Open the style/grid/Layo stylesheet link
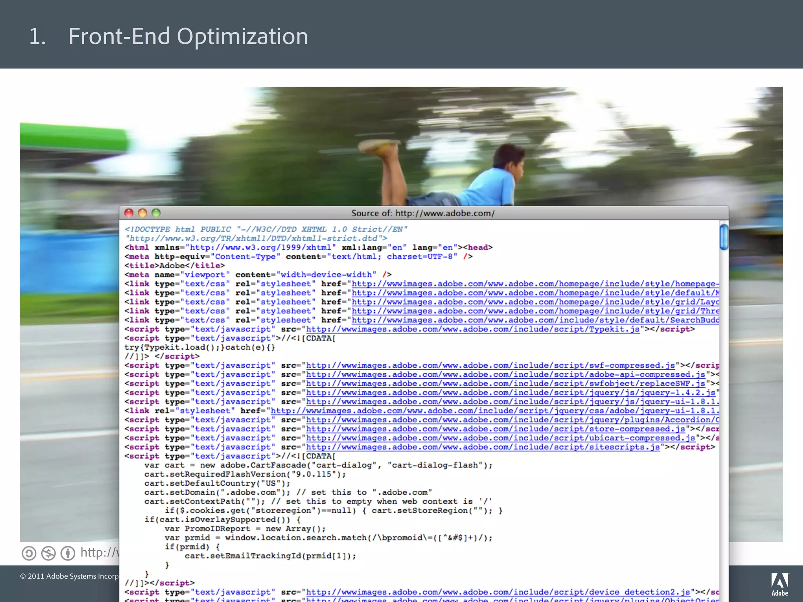Image resolution: width=803 pixels, height=602 pixels. point(535,302)
